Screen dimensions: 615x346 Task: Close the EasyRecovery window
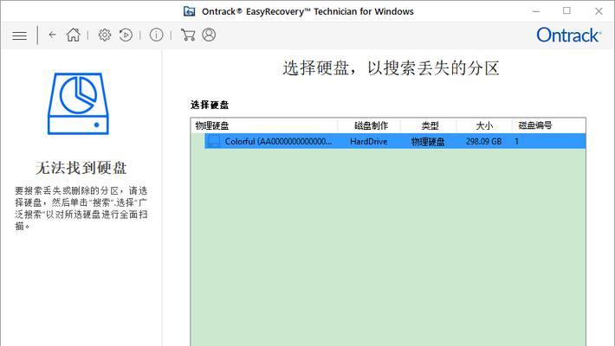tap(599, 11)
